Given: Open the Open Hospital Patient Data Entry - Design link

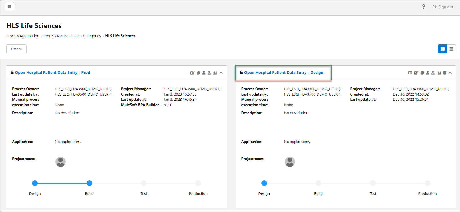Looking at the screenshot, I should [x=284, y=73].
